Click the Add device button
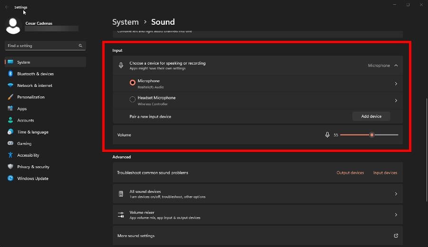Screen dimensions: 428x247 pyautogui.click(x=371, y=116)
